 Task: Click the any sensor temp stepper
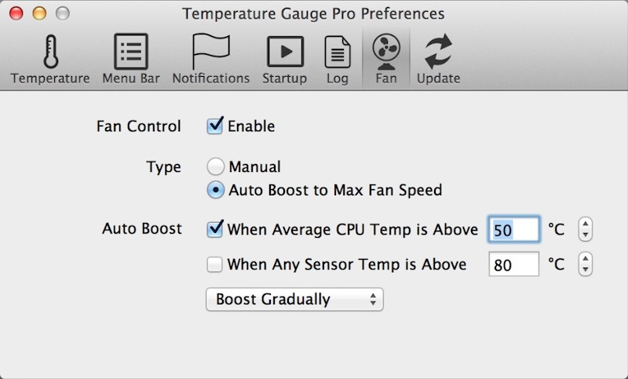pos(584,264)
